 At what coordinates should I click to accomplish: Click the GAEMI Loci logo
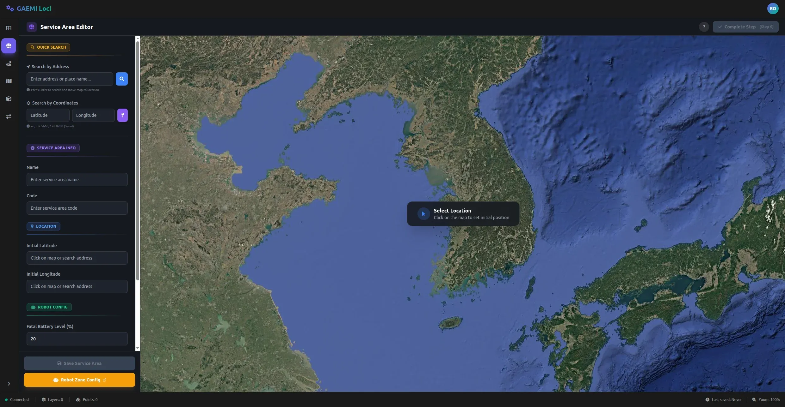[x=28, y=8]
